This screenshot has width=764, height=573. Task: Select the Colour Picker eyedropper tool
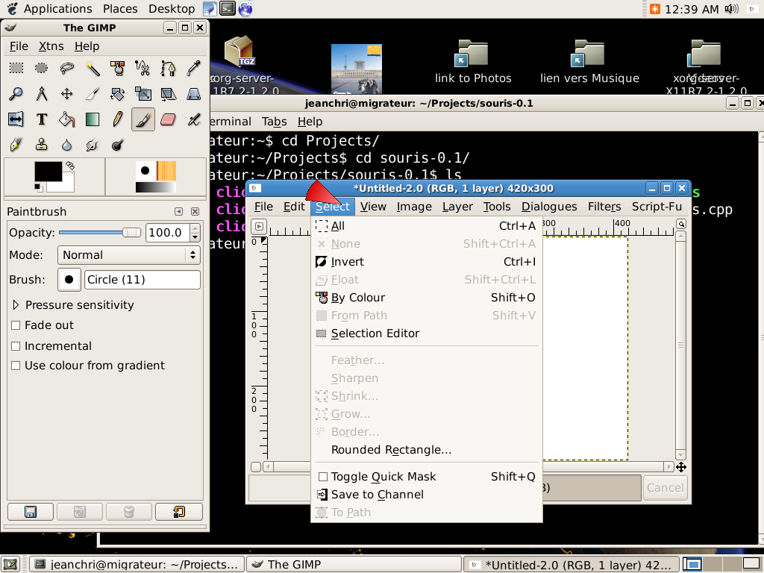(x=193, y=69)
